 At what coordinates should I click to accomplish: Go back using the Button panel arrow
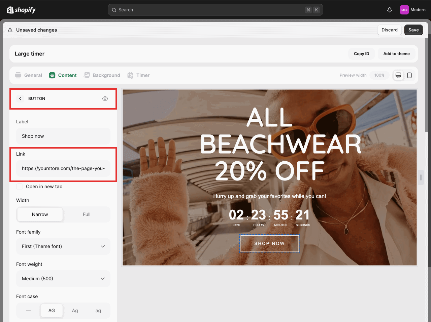click(20, 98)
